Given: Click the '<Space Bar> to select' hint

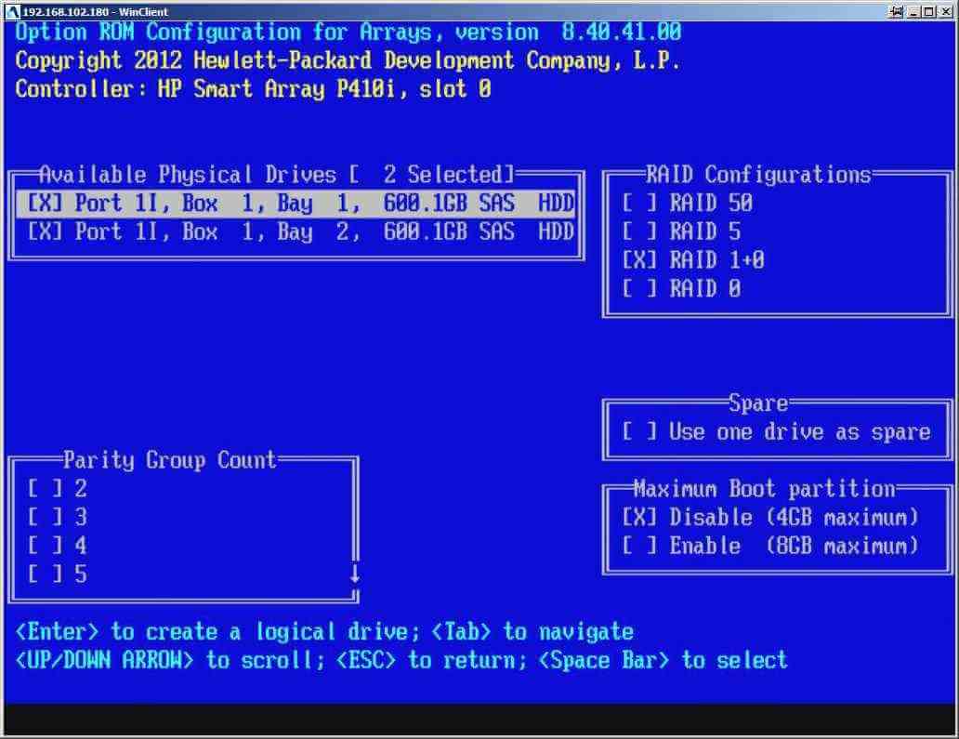Looking at the screenshot, I should (663, 660).
